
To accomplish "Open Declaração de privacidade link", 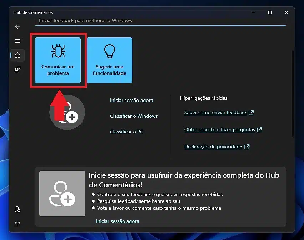I will point(217,147).
